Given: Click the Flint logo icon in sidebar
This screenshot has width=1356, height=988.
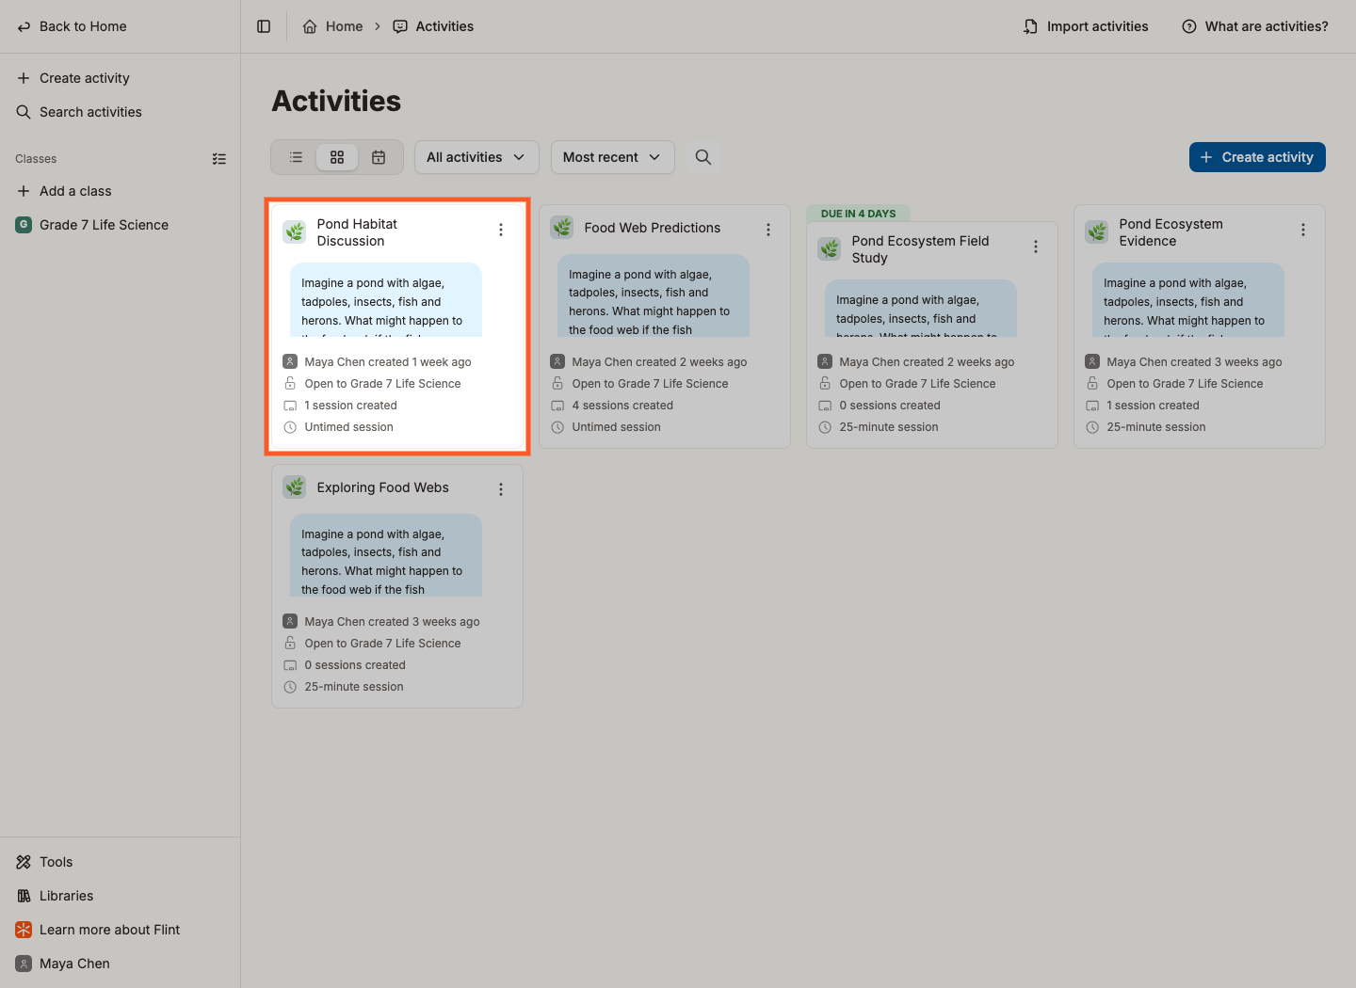Looking at the screenshot, I should [x=24, y=930].
